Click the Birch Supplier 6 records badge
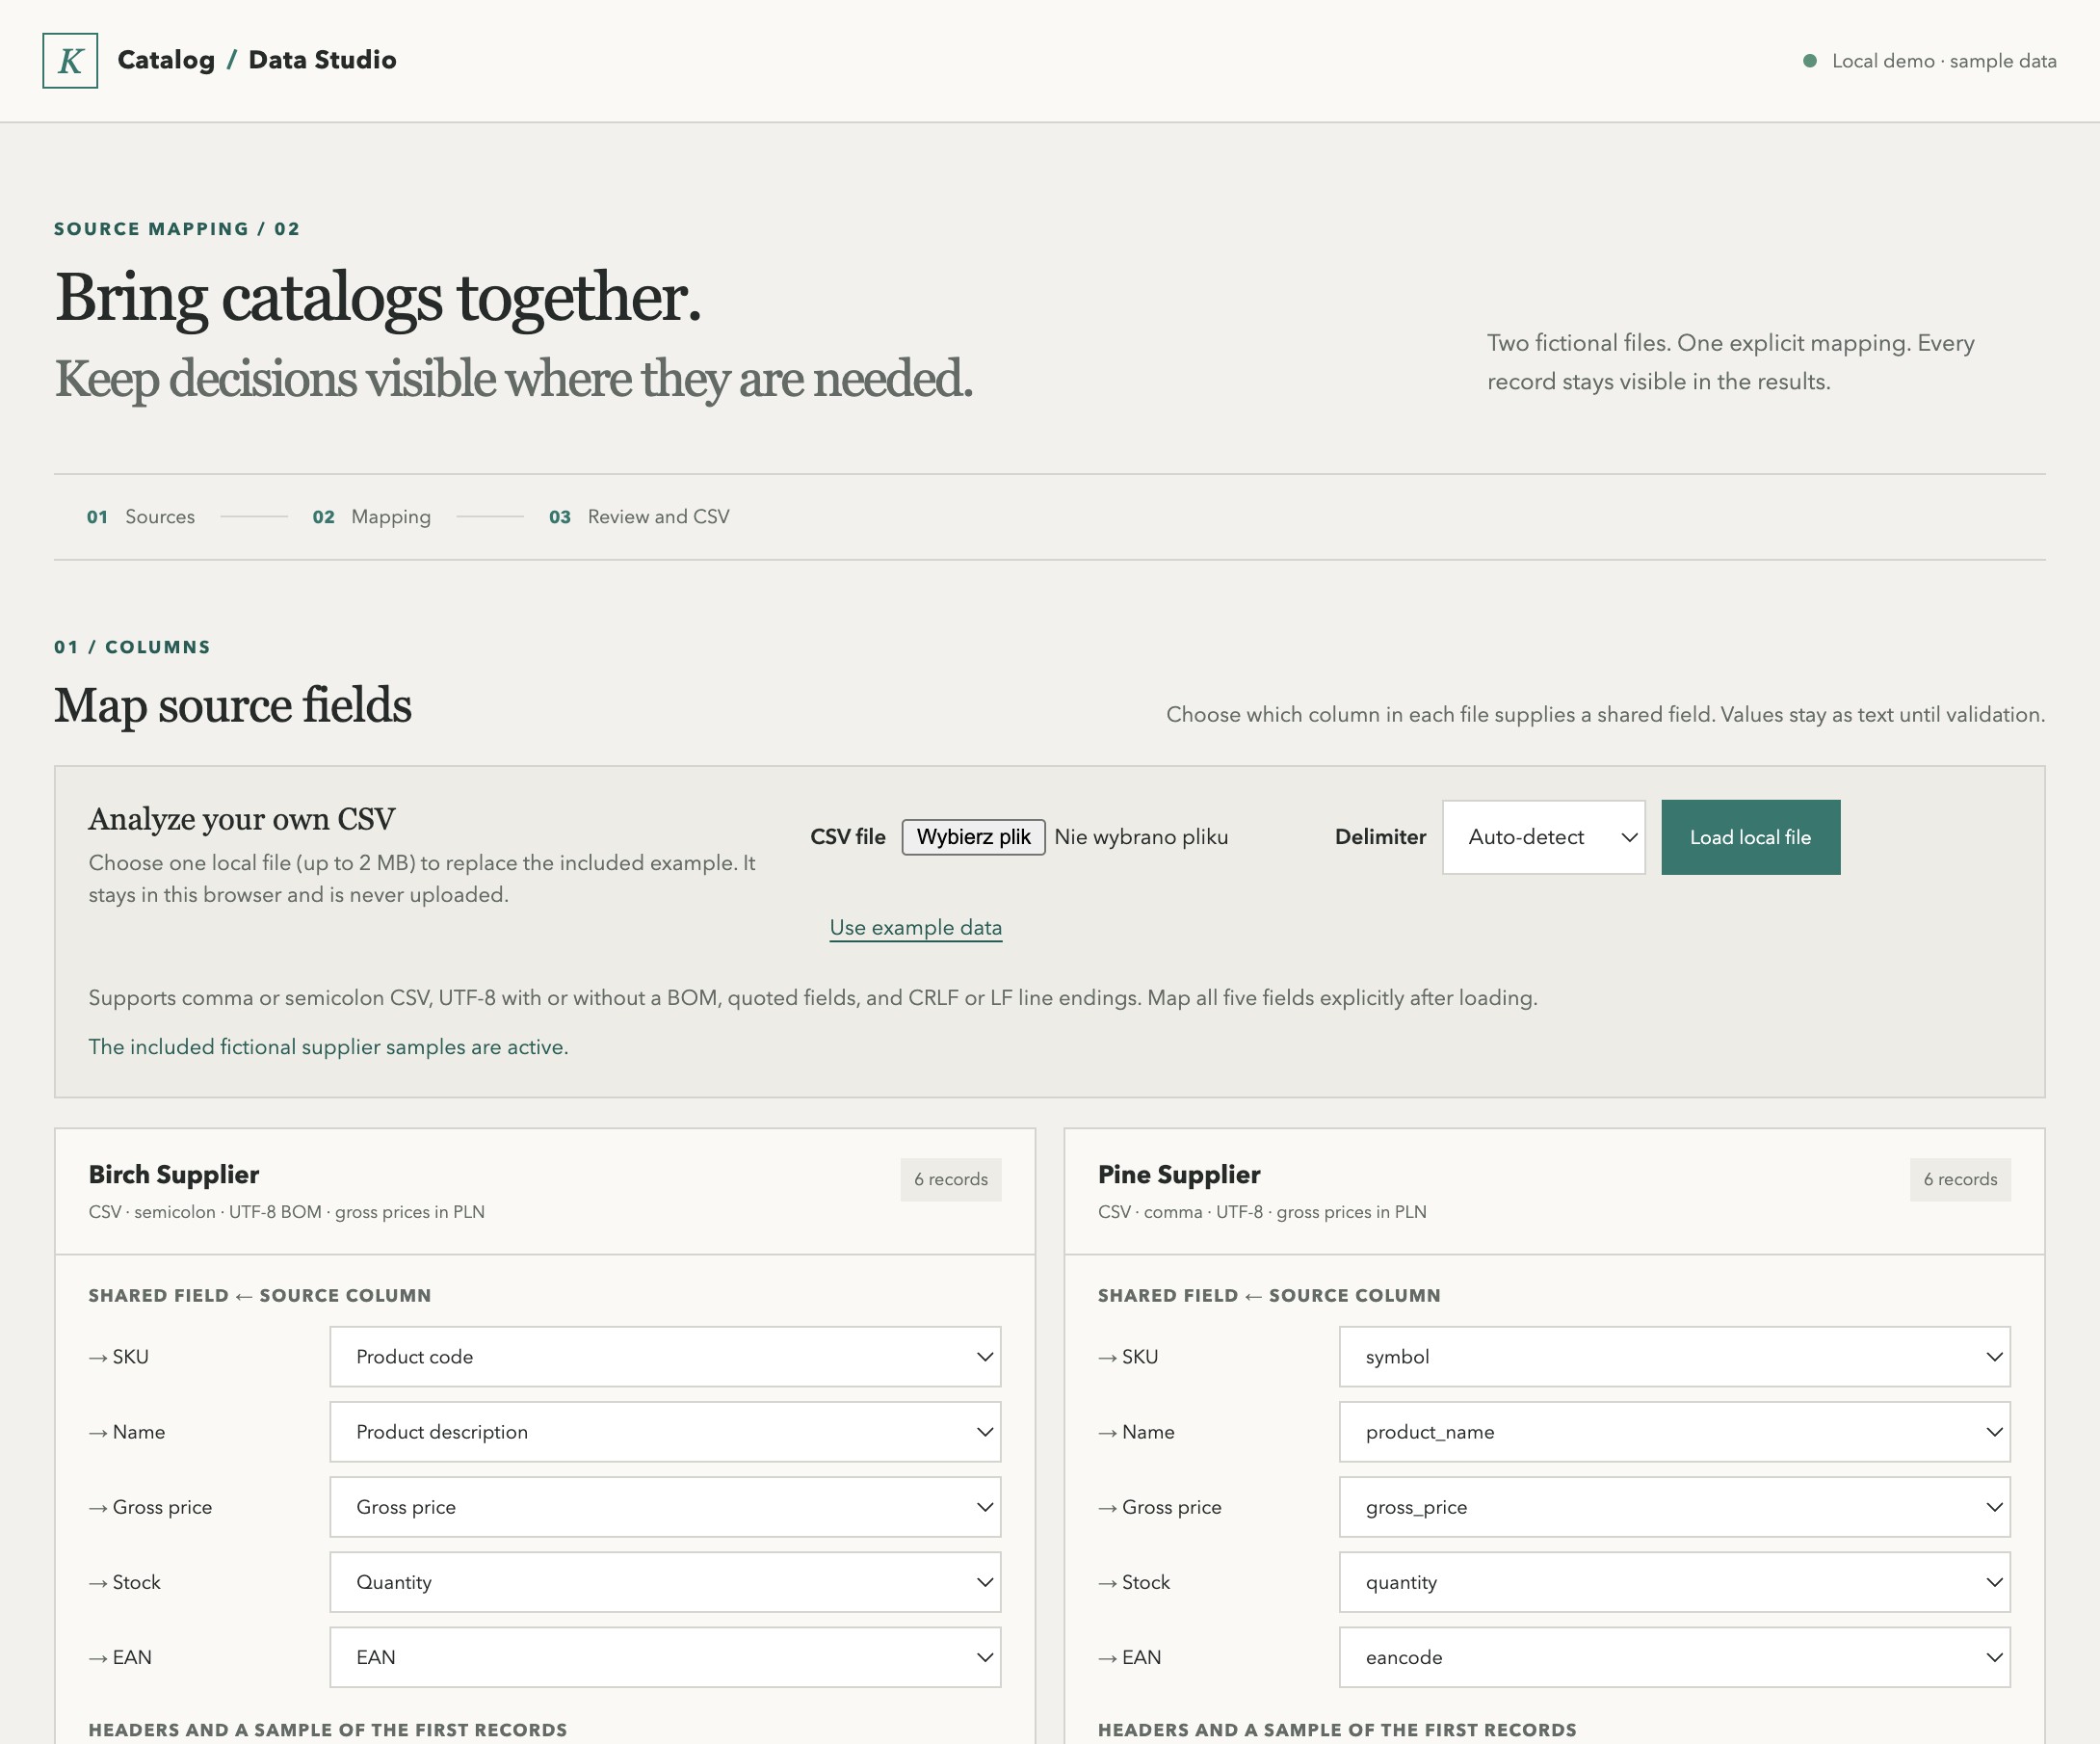The height and width of the screenshot is (1744, 2100). point(950,1179)
